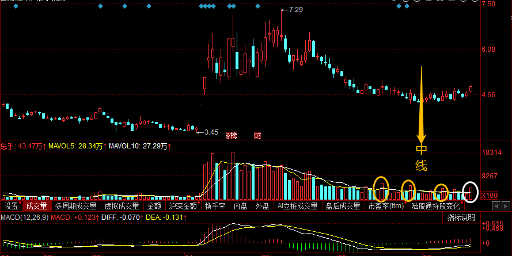Click the +0.615 MACD axis label
The width and height of the screenshot is (512, 256).
[492, 223]
